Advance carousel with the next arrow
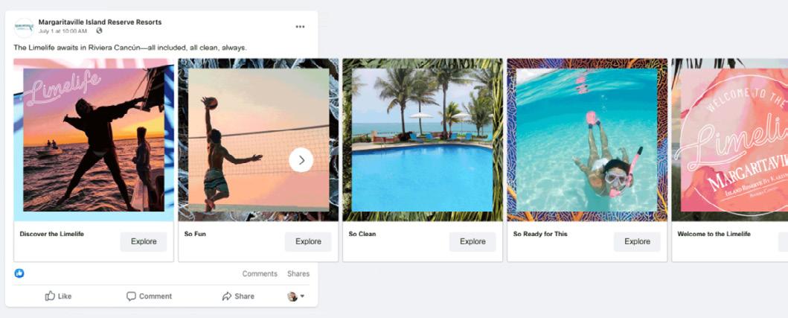 (x=301, y=160)
